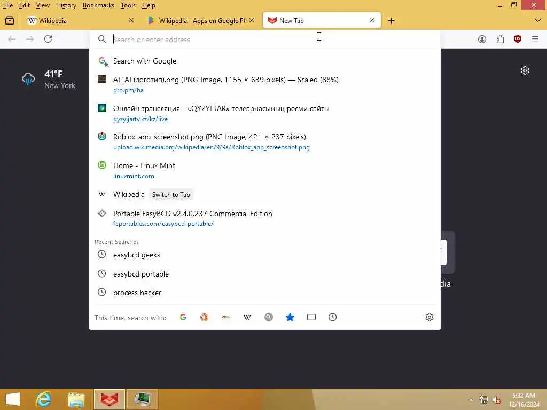547x410 pixels.
Task: Open the File menu
Action: point(7,5)
